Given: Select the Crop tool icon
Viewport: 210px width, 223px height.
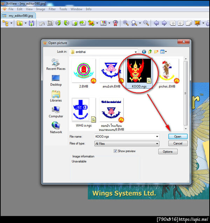Looking at the screenshot, I should (50, 23).
